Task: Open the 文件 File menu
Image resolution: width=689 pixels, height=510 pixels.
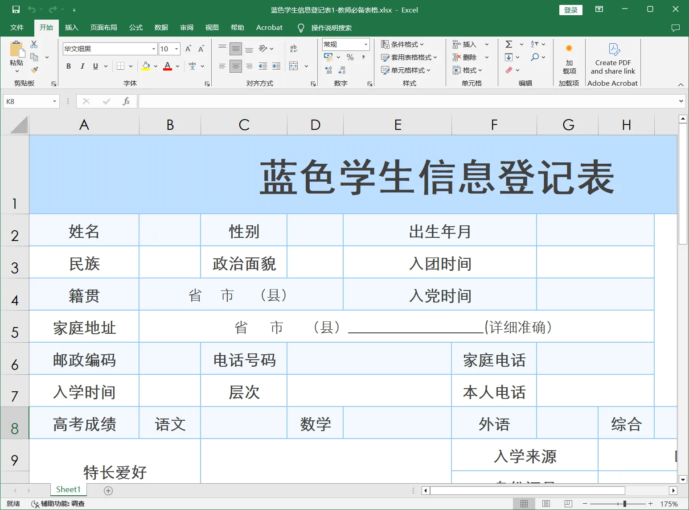Action: 17,28
